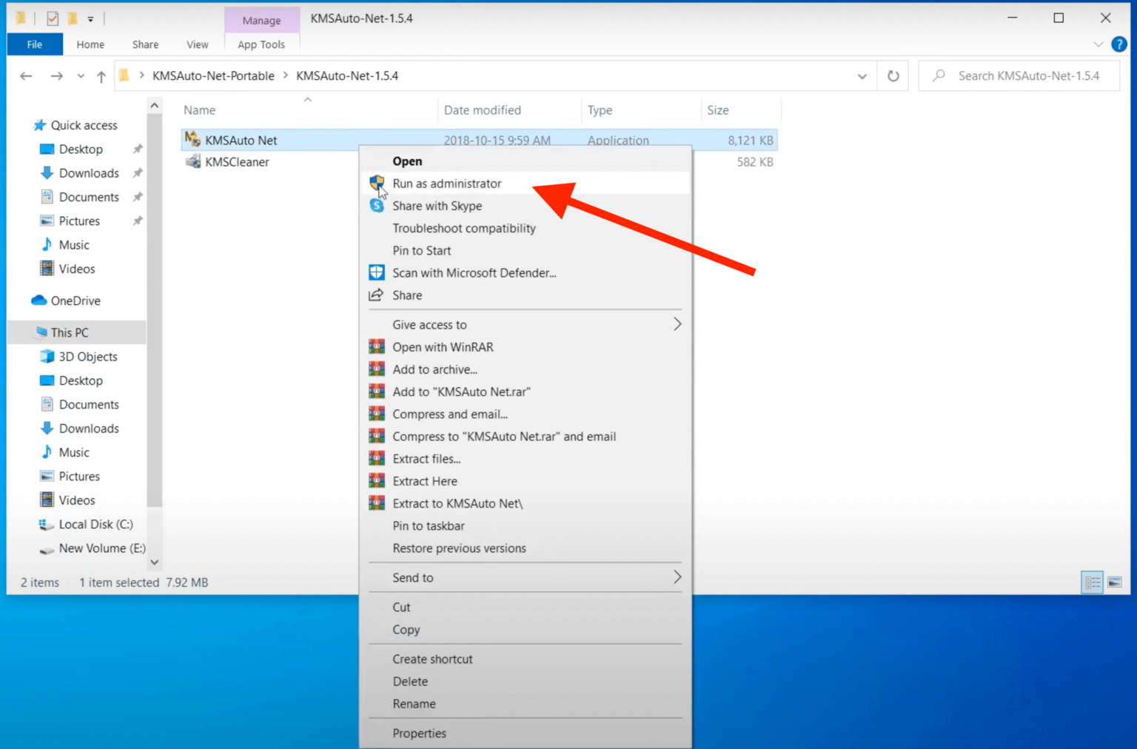Click WinRAR icon beside Extract Here
The image size is (1137, 749).
coord(377,480)
